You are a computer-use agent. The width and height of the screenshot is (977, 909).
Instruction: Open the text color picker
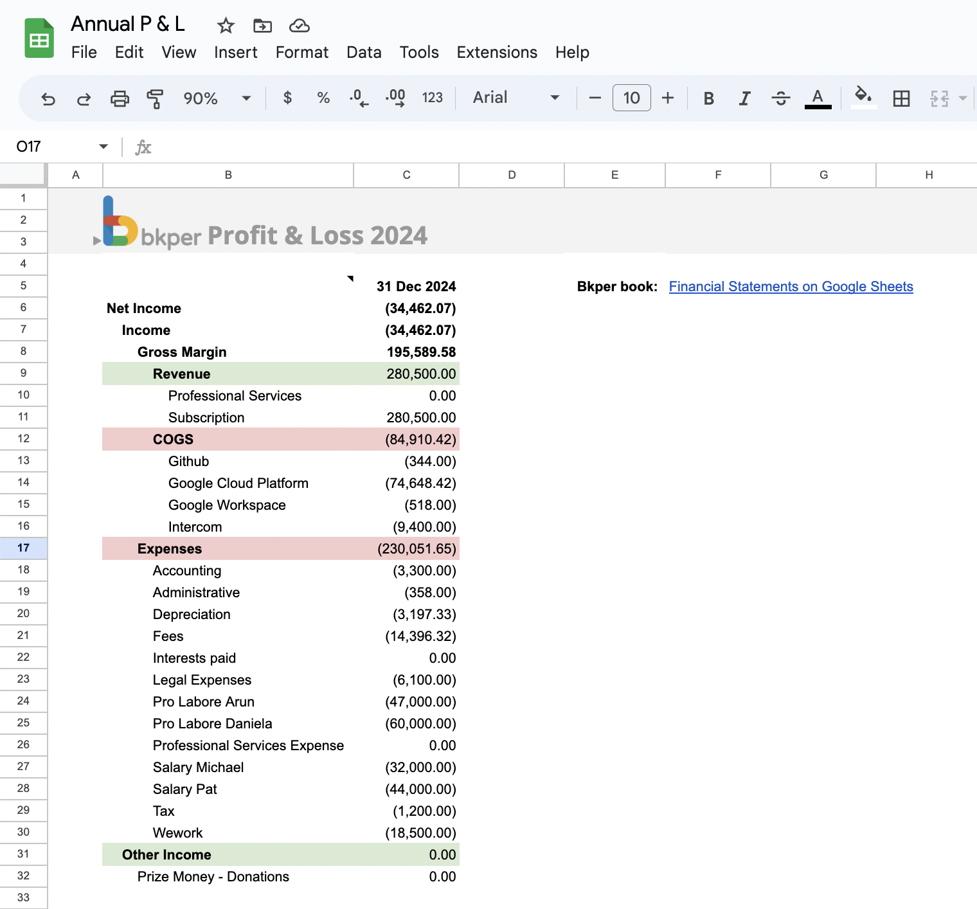[816, 98]
